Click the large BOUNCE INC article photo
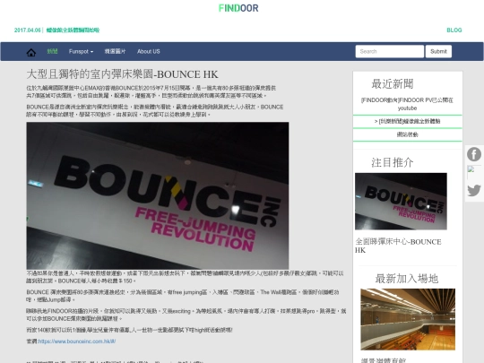484x363 pixels. pos(158,195)
